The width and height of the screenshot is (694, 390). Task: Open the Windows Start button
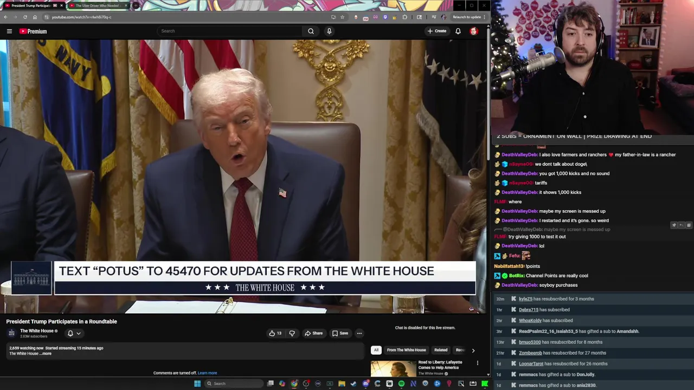[x=197, y=383]
